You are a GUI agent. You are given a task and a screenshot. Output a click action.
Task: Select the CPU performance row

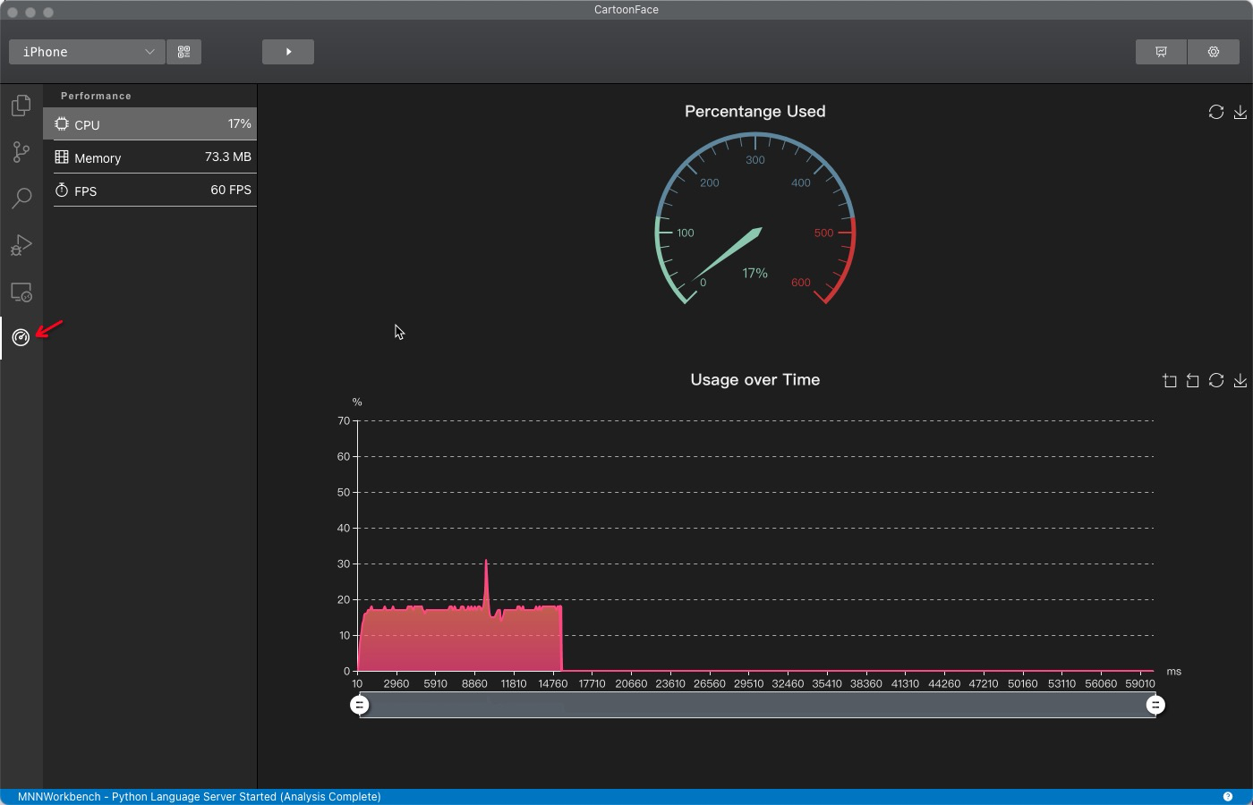[149, 123]
